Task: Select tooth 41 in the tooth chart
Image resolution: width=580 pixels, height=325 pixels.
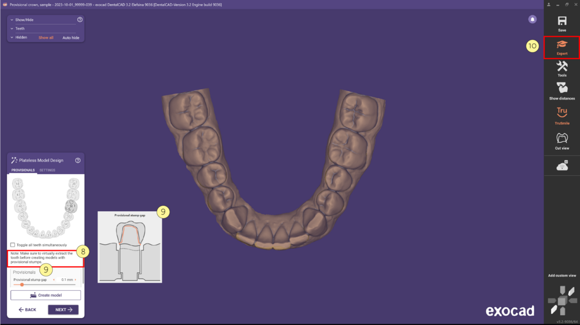Action: tap(42, 235)
